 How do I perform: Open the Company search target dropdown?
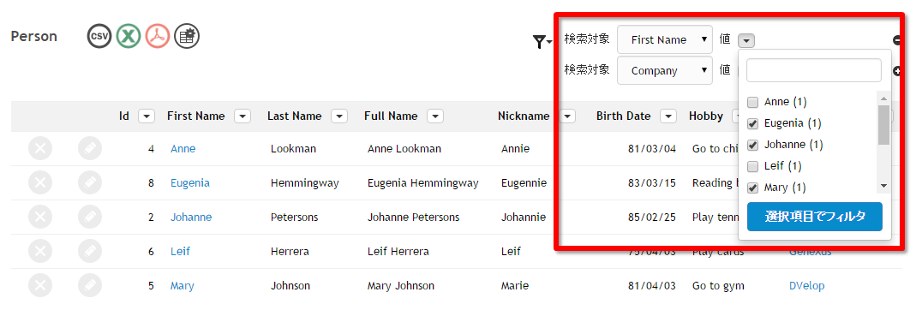665,70
